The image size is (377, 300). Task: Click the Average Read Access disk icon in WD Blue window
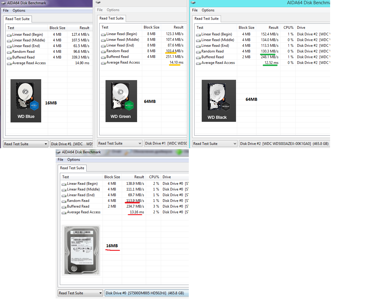click(x=9, y=63)
